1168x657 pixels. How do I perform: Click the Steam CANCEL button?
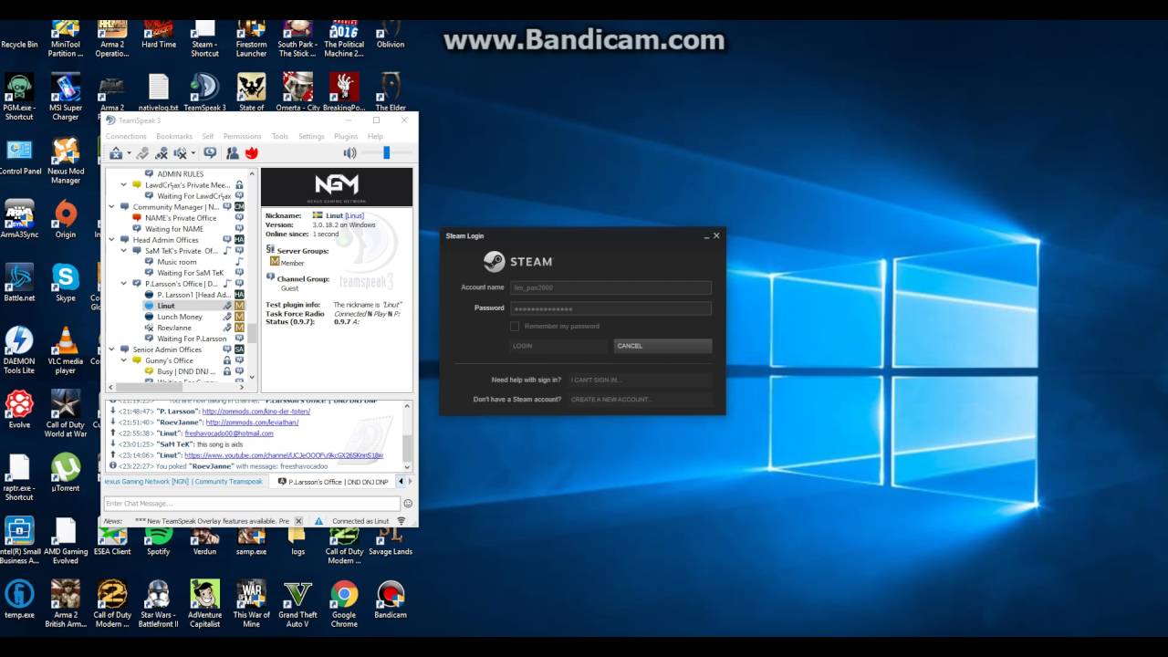(662, 346)
